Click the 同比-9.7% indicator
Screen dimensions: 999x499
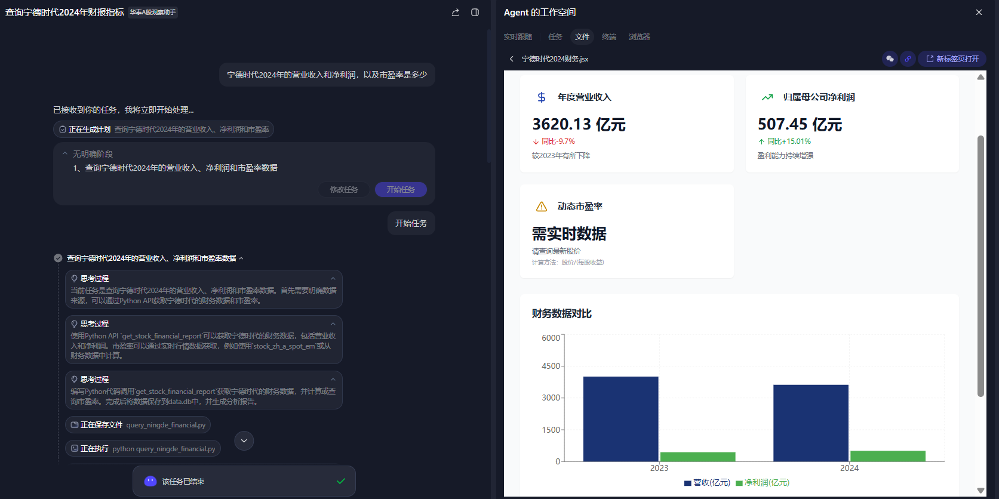[554, 141]
